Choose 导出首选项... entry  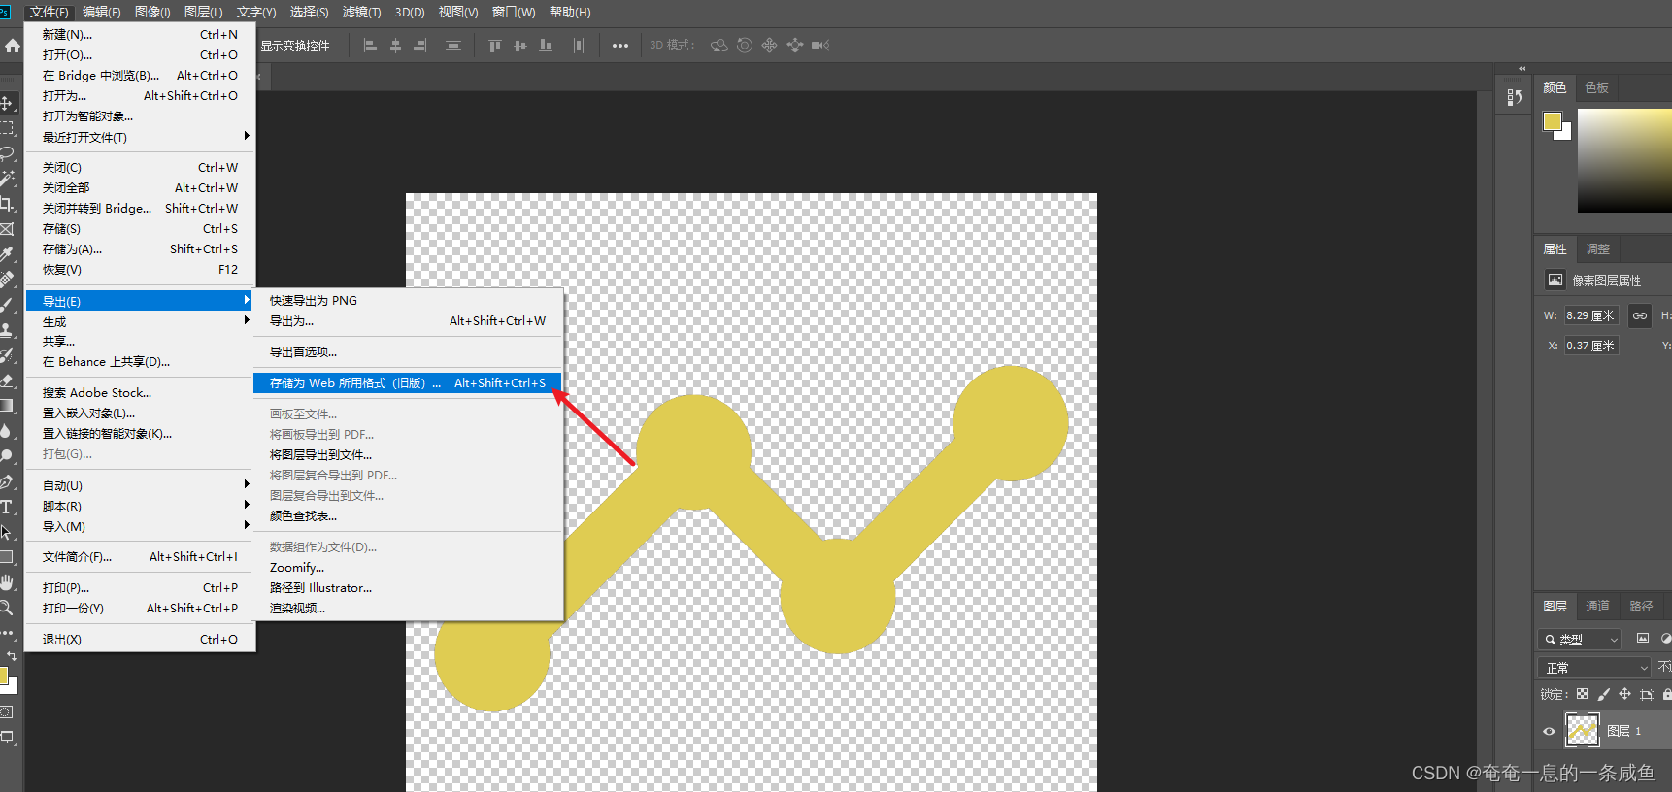click(x=408, y=352)
